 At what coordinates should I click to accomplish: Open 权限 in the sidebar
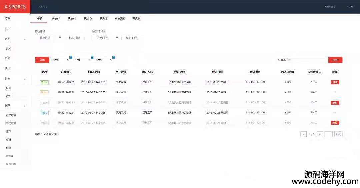[8, 148]
